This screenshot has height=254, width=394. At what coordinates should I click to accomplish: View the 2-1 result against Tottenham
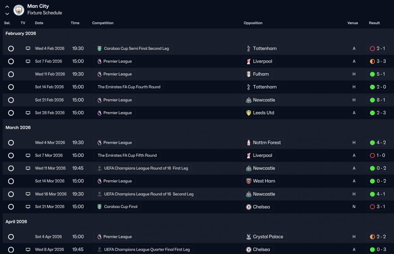pos(377,49)
